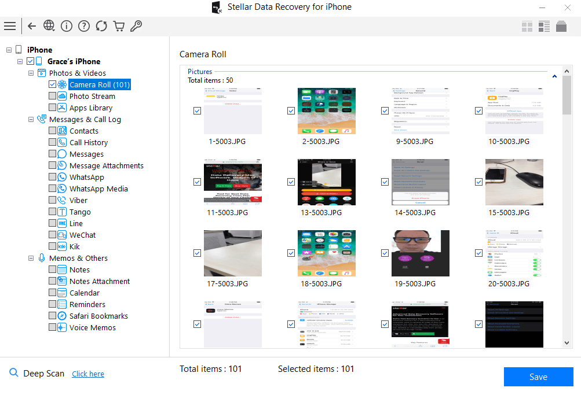
Task: Click the Save button
Action: [x=538, y=376]
